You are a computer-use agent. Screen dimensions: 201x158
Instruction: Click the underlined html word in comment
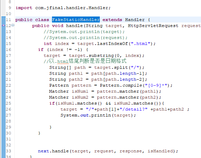[63, 62]
